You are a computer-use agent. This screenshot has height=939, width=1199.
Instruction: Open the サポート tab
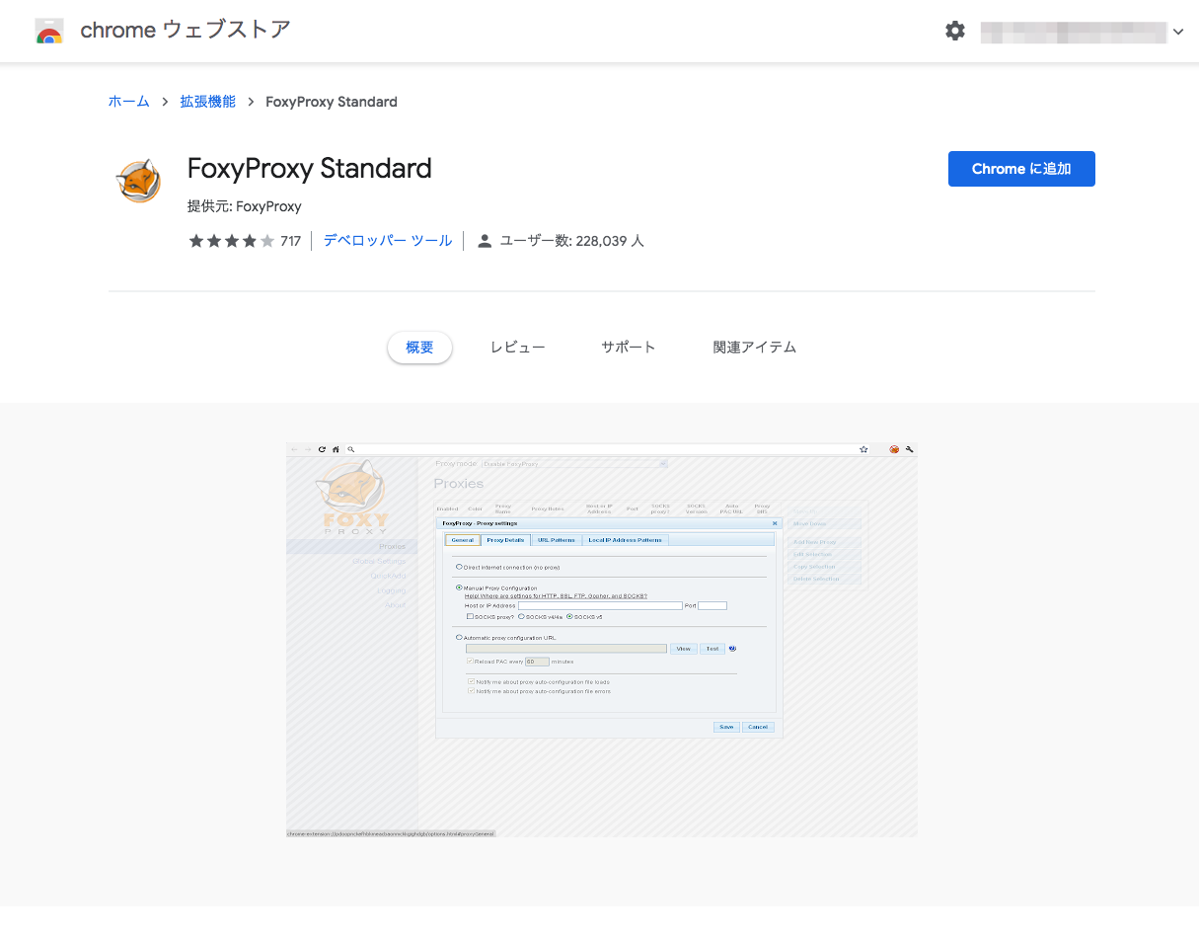coord(628,348)
